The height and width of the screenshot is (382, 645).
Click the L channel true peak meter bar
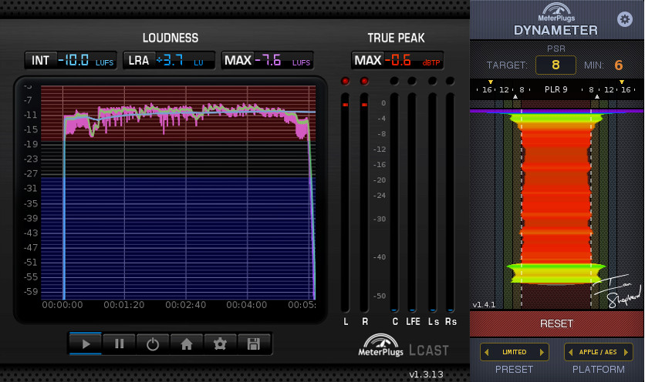point(345,203)
